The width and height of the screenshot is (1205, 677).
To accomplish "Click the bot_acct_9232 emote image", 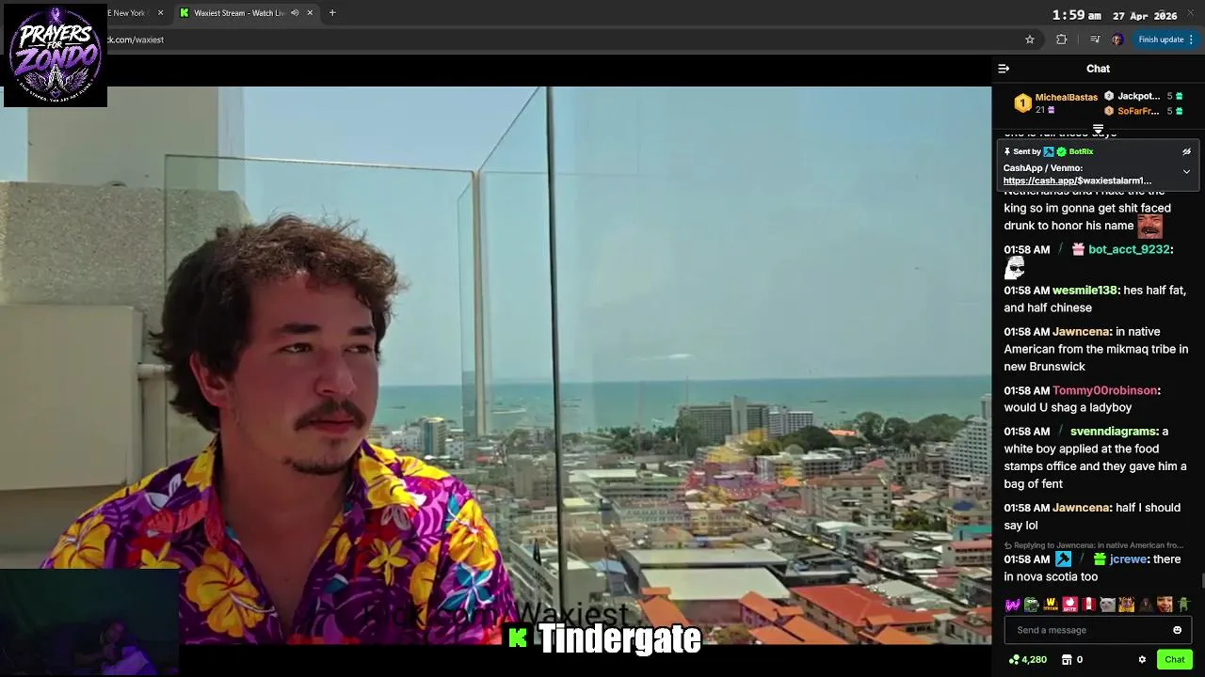I will (x=1014, y=269).
